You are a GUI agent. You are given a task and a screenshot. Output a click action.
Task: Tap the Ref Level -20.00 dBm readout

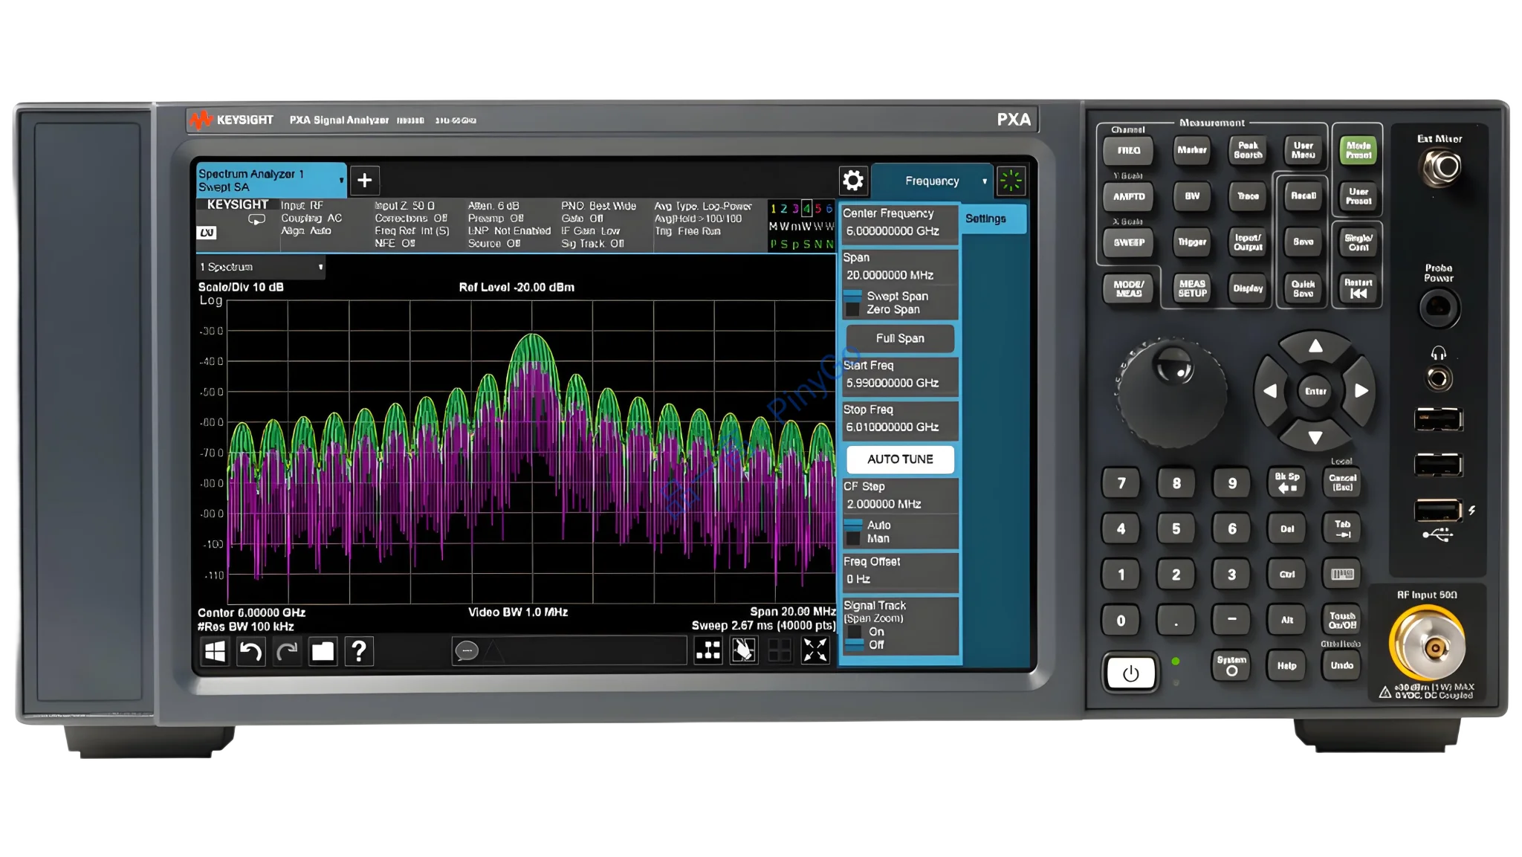[516, 288]
